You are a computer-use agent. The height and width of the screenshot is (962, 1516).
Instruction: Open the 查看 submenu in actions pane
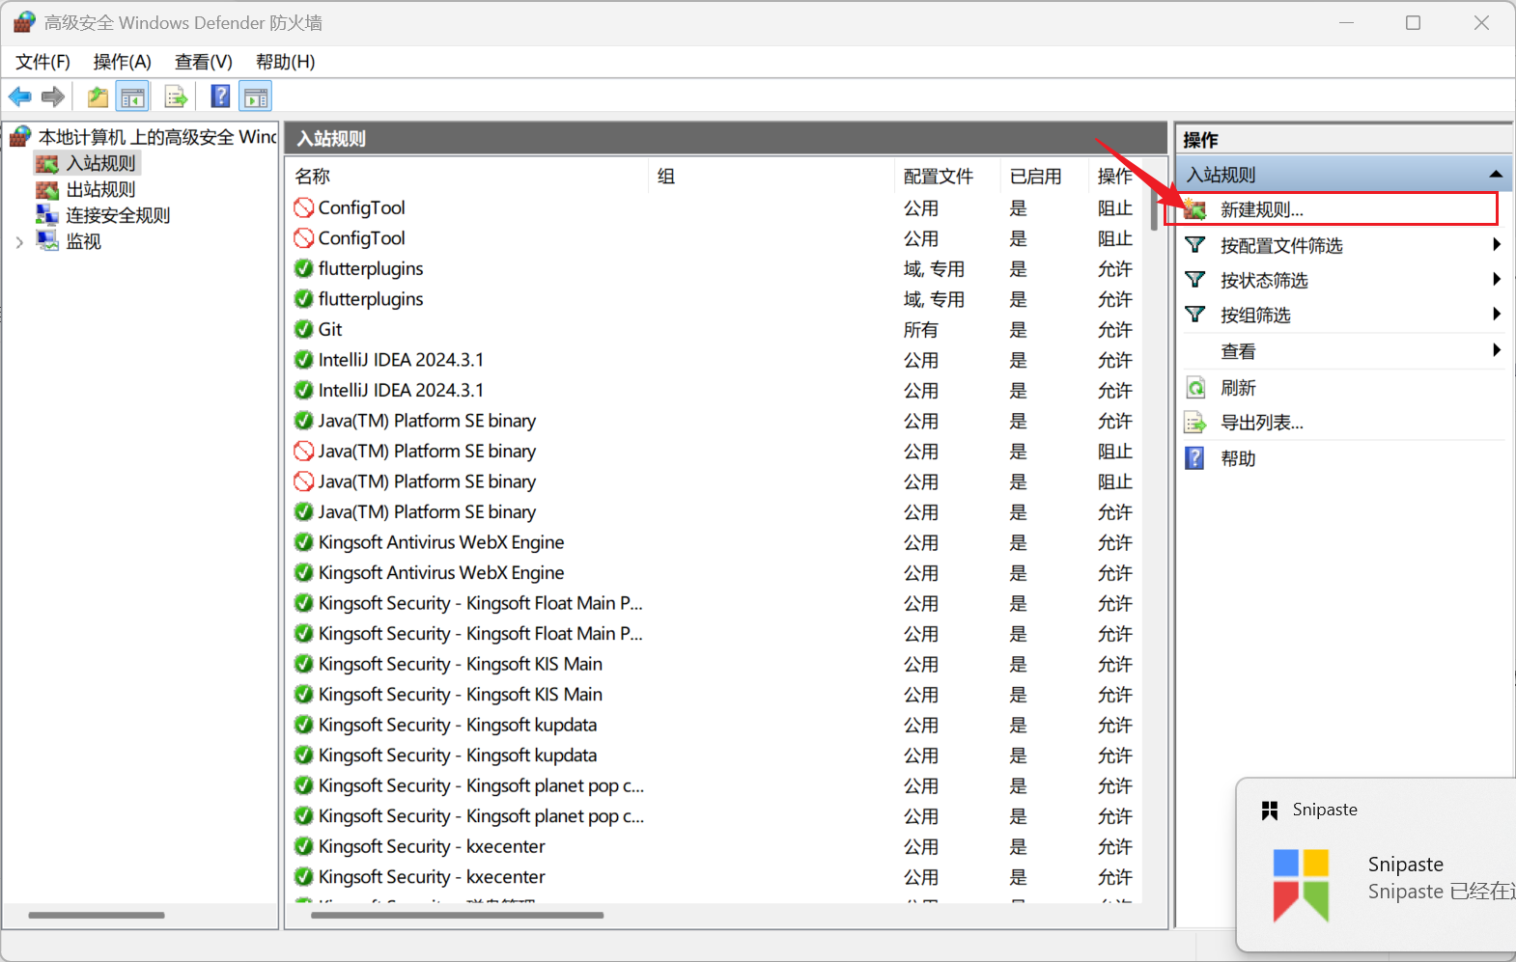[x=1341, y=351]
